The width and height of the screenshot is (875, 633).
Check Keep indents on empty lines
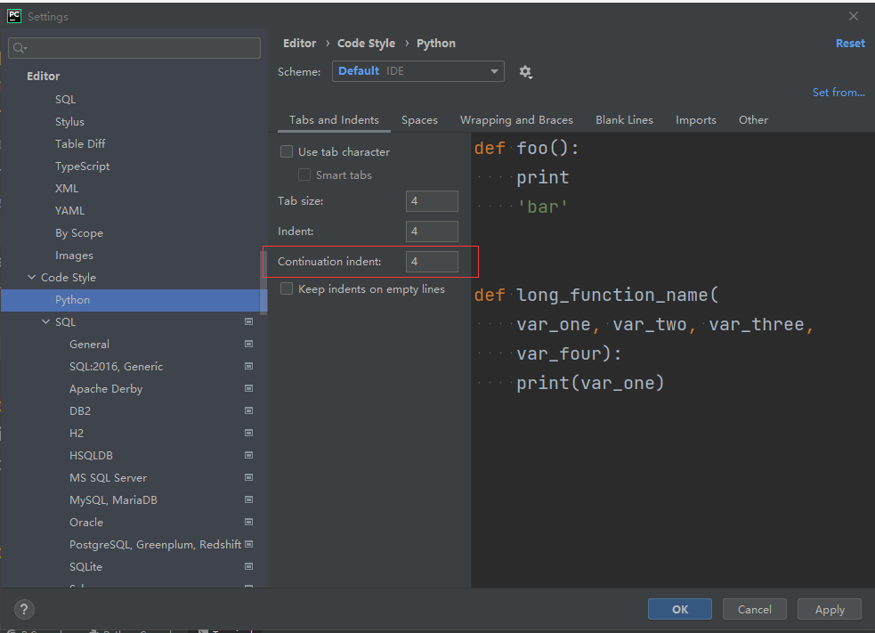point(287,288)
